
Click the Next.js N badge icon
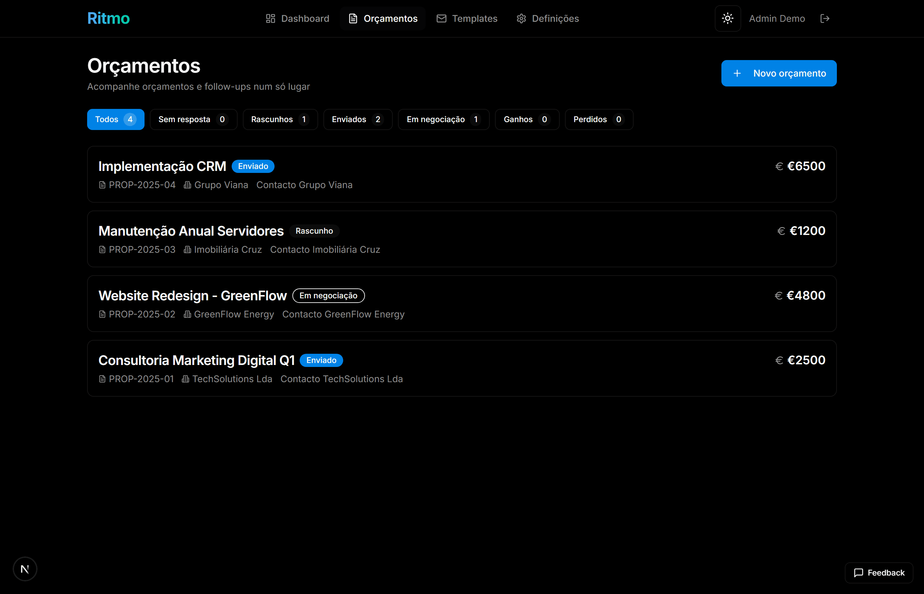point(25,569)
